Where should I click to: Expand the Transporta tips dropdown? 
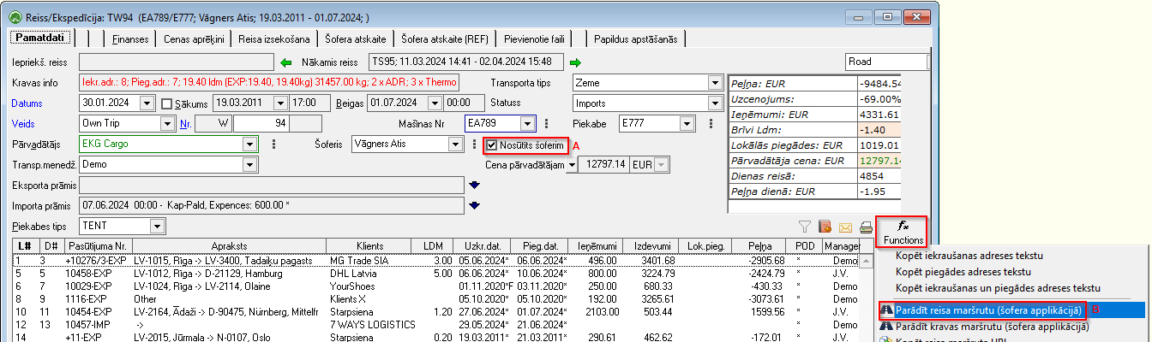coord(715,83)
